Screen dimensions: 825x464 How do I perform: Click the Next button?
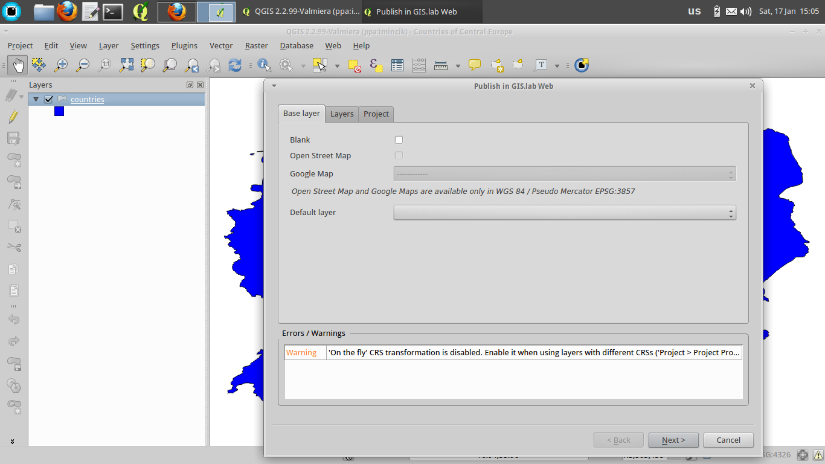click(673, 440)
